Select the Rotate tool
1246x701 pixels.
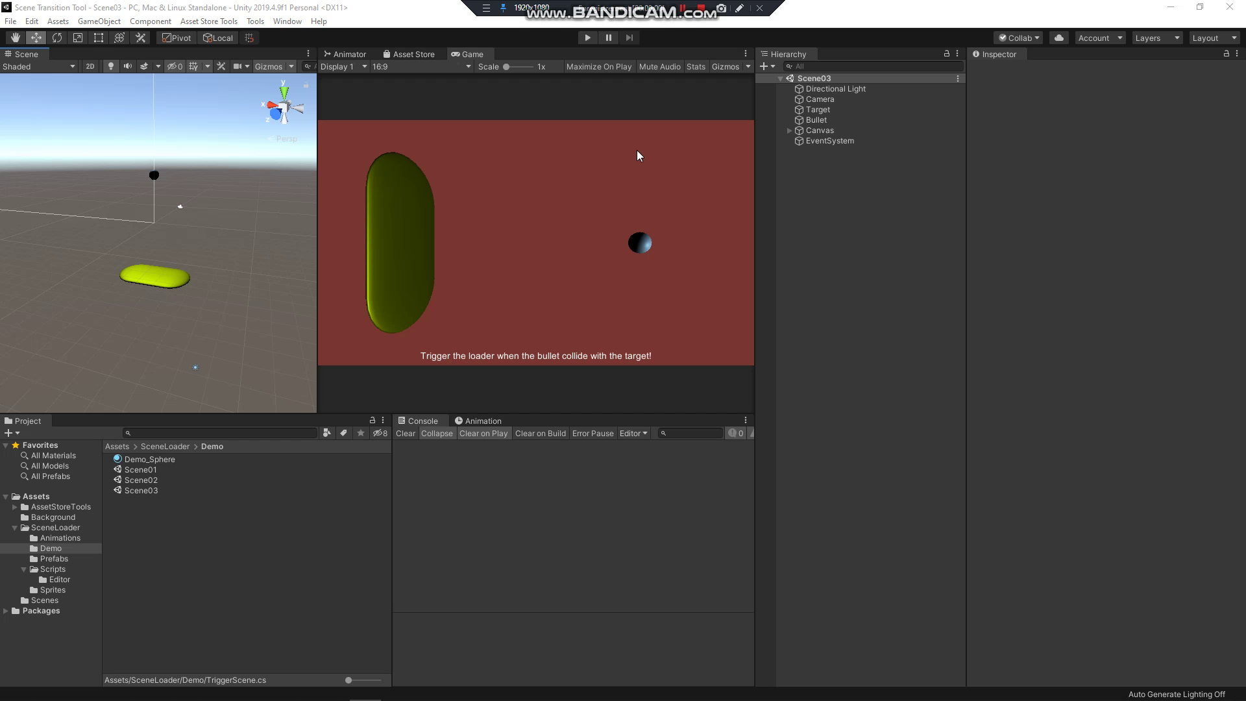tap(57, 38)
